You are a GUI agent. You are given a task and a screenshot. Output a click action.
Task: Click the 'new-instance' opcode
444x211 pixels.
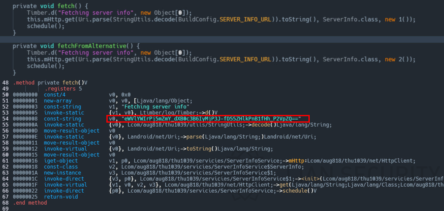click(62, 173)
